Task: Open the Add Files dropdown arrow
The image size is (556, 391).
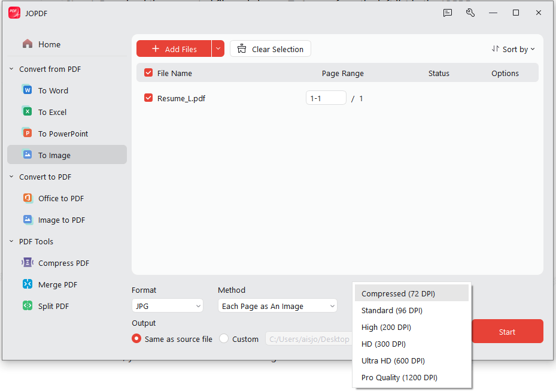Action: click(218, 49)
